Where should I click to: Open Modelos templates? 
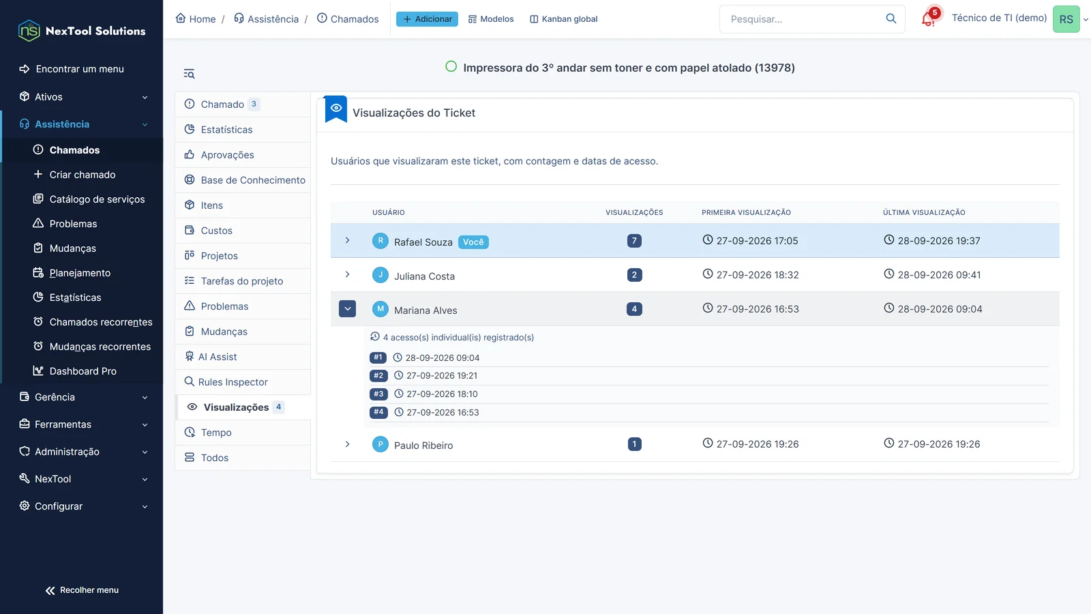[x=491, y=19]
